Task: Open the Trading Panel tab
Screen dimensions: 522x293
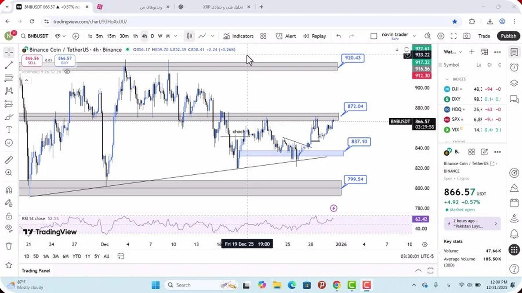Action: click(x=36, y=270)
